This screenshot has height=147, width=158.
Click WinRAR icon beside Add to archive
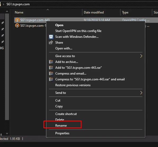coord(51,62)
